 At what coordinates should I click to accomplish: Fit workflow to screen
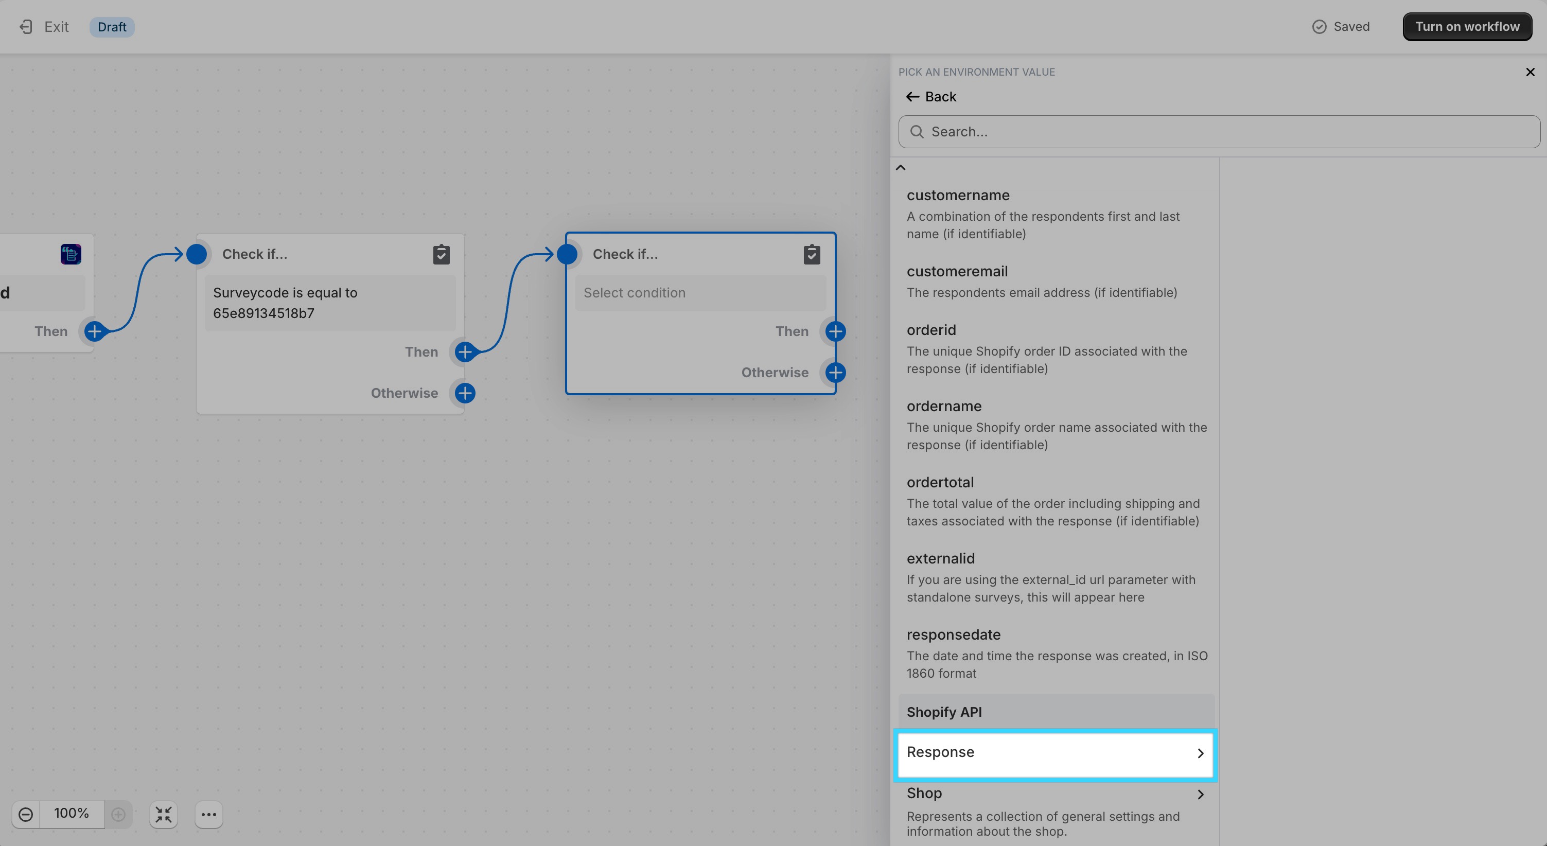(163, 815)
